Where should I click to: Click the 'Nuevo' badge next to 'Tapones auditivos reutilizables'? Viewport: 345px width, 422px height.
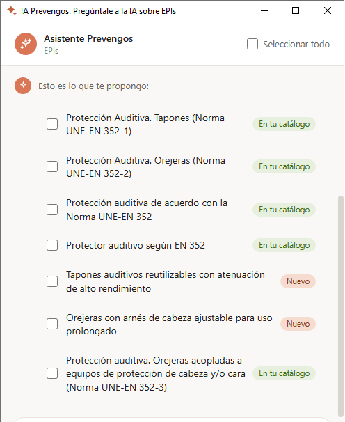298,281
